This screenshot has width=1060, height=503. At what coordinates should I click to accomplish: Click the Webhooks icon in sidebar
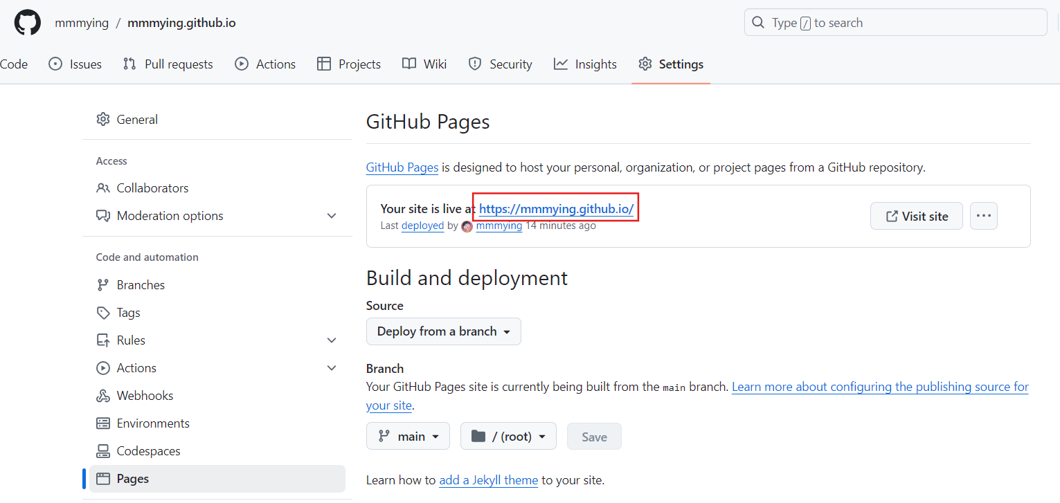coord(103,396)
